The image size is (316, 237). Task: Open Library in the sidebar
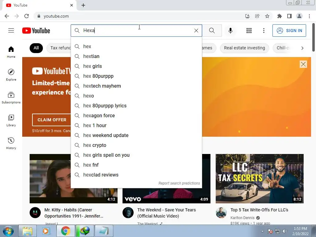(11, 120)
